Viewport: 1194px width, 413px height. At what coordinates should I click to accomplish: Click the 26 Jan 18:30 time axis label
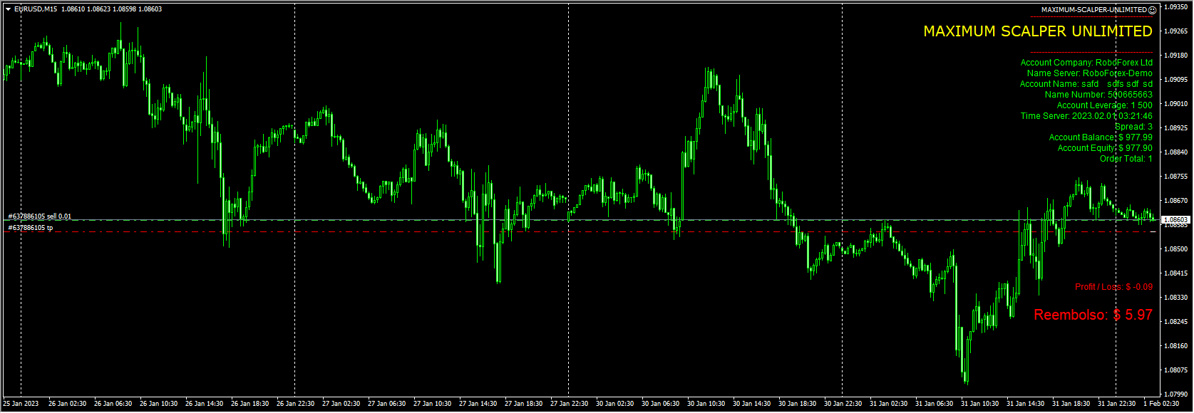coord(249,404)
